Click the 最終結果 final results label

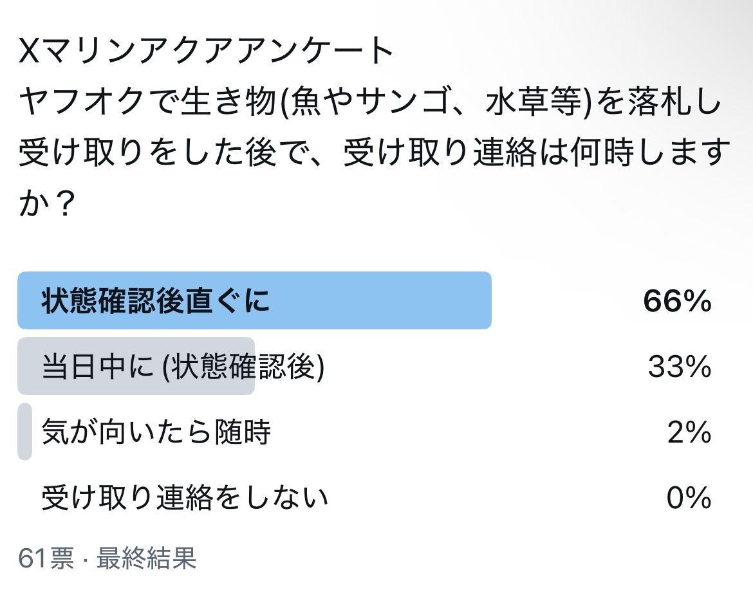147,558
